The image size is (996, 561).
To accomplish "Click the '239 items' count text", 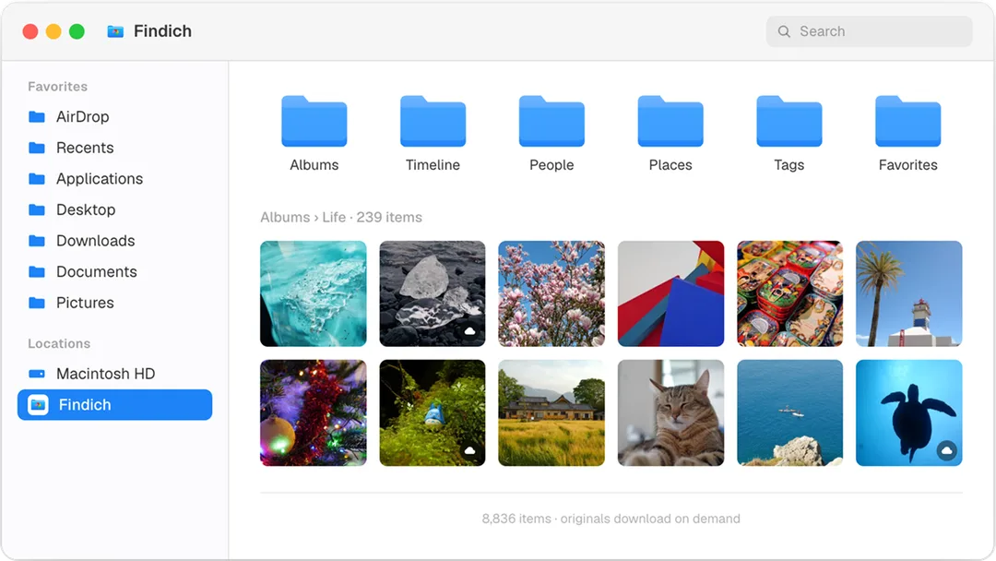I will point(389,217).
